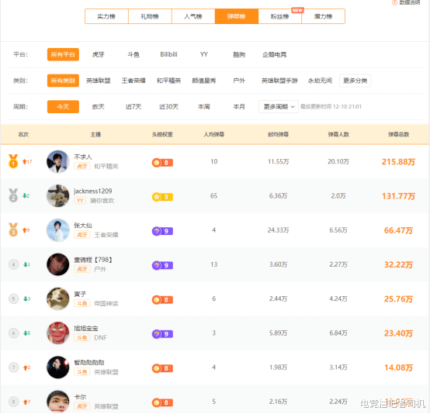Switch to the 潜力榜 tab
430x414 pixels.
[323, 16]
